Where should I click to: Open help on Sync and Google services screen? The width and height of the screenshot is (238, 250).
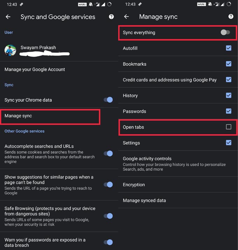pyautogui.click(x=111, y=16)
